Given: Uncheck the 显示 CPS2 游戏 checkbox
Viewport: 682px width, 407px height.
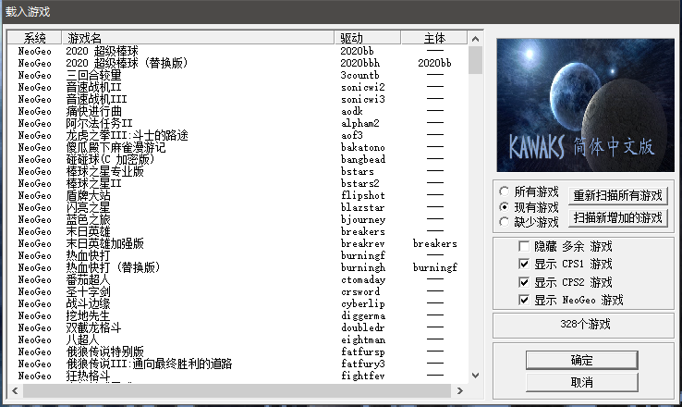Looking at the screenshot, I should coord(524,282).
